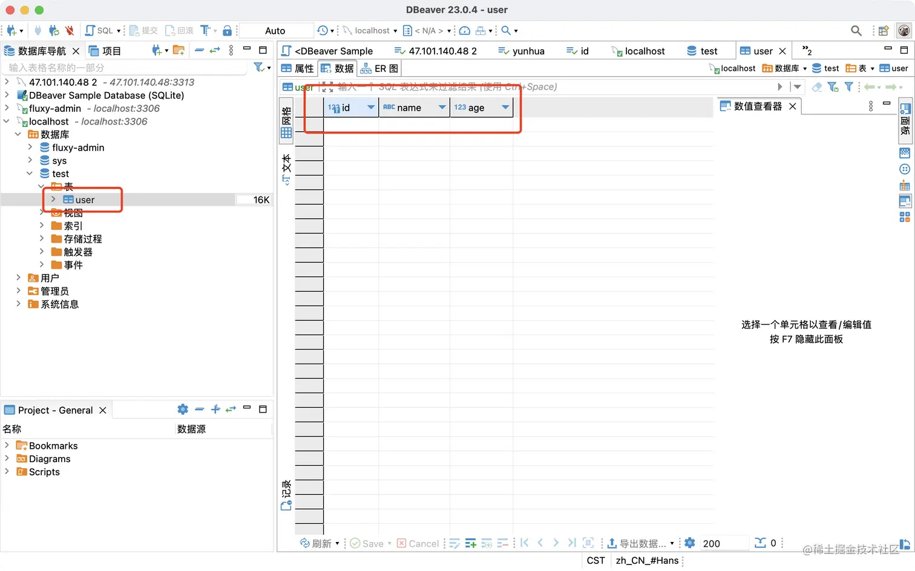Screen dimensions: 915x571
Task: Collapse the localhost connection node
Action: 7,121
